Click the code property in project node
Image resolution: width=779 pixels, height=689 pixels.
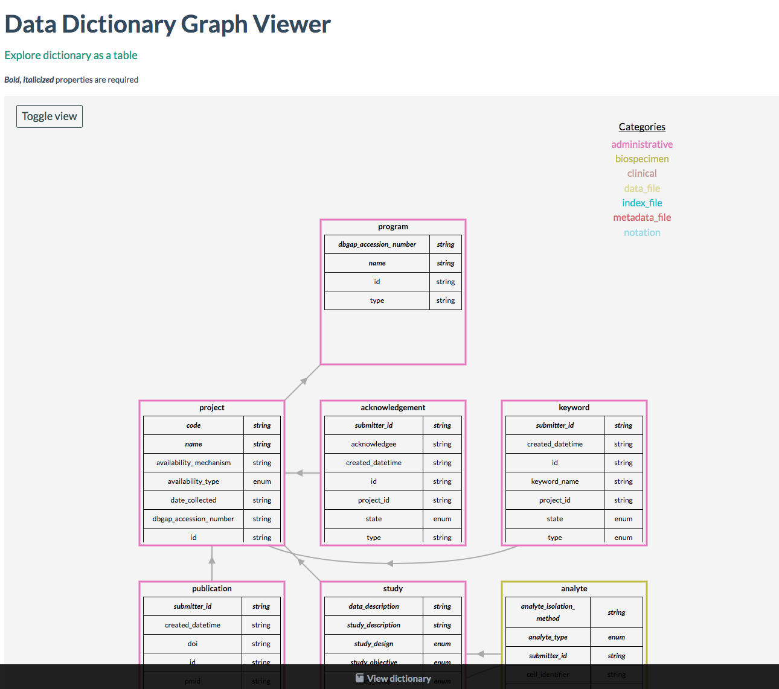point(193,425)
